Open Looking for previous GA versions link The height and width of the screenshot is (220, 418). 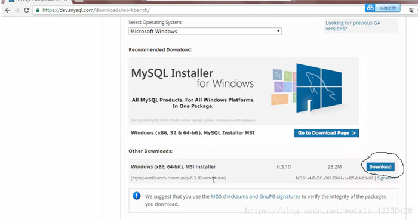point(353,26)
